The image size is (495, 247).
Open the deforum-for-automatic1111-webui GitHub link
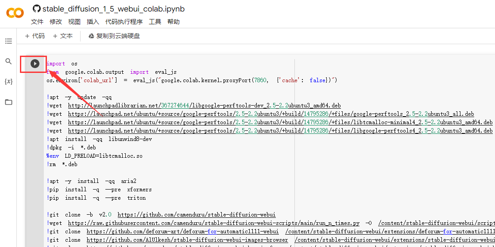[183, 232]
